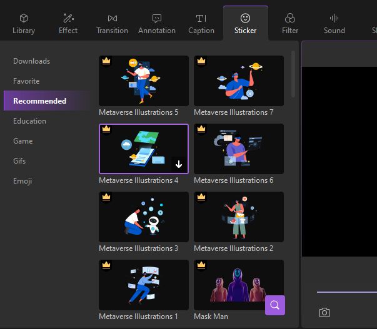Viewport: 377px width, 329px height.
Task: Click crown badge on Metaverse Illustrations 2
Action: (201, 197)
